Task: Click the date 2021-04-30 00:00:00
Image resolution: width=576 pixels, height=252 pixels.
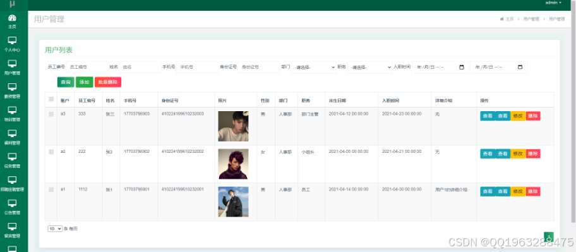Action: 402,189
